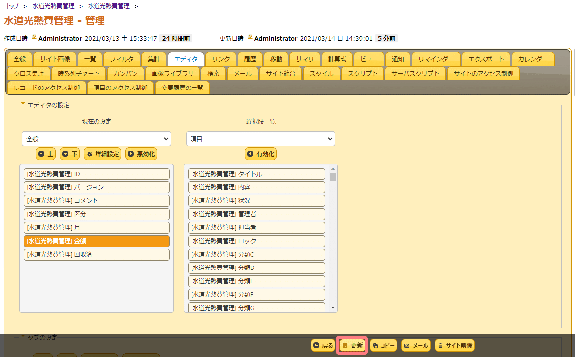Open the クロス集計 tab
Image resolution: width=575 pixels, height=357 pixels.
29,73
